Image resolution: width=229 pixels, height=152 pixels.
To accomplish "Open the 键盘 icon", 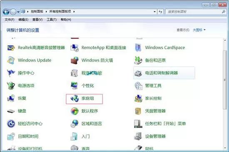I will click(11, 111).
